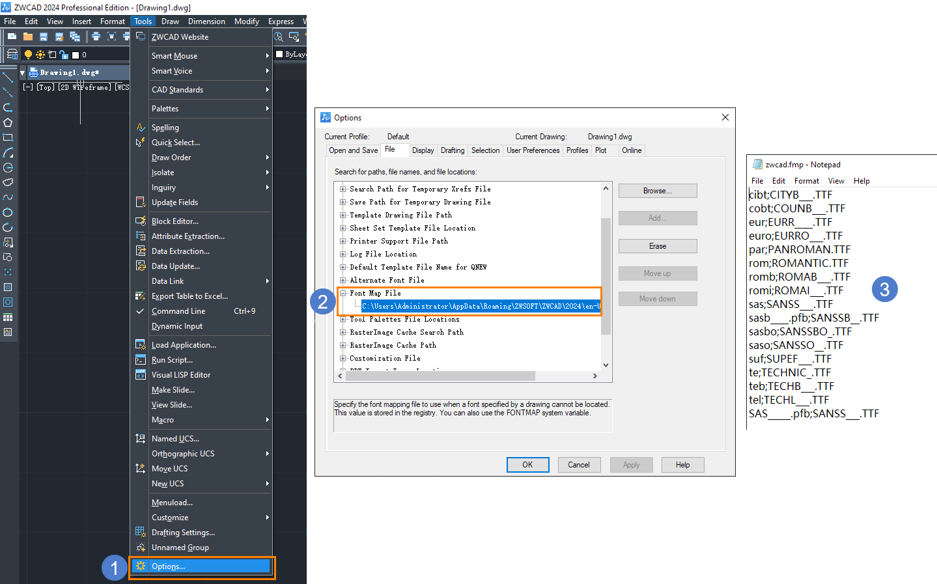The height and width of the screenshot is (584, 937).
Task: Select the Multiline Text tool
Action: pyautogui.click(x=8, y=332)
